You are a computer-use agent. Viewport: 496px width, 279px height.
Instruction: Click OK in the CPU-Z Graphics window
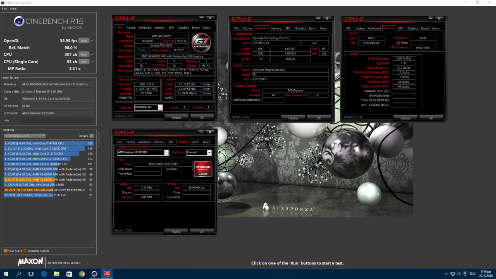(x=202, y=232)
